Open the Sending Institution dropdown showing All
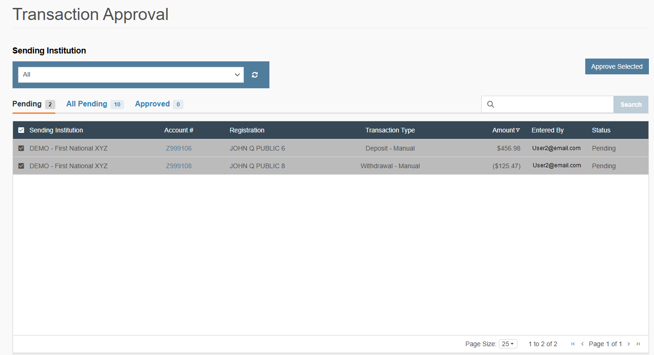 (x=131, y=75)
